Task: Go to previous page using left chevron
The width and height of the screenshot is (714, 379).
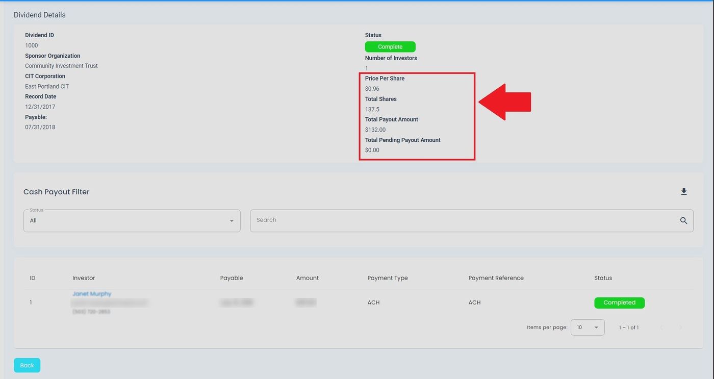Action: tap(661, 327)
